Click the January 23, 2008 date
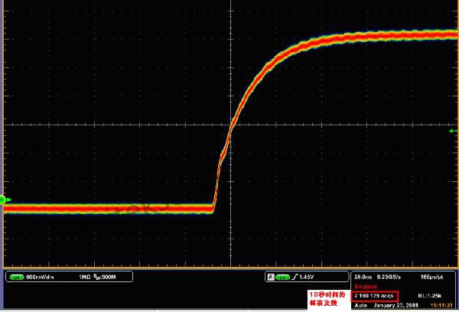This screenshot has height=312, width=459. 396,304
